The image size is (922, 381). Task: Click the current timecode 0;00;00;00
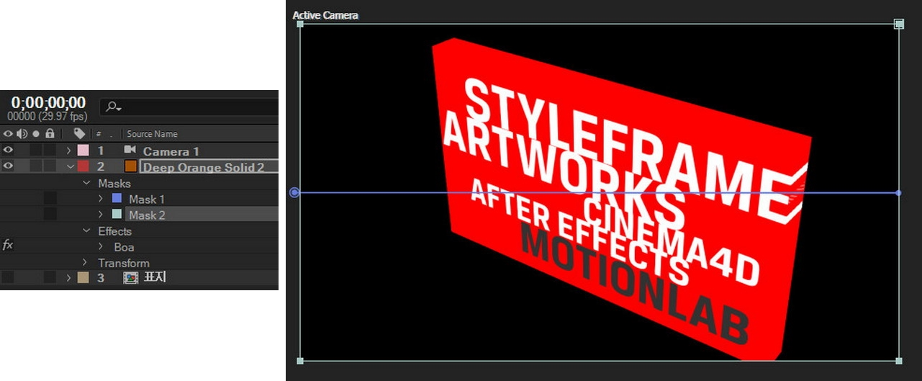click(48, 102)
